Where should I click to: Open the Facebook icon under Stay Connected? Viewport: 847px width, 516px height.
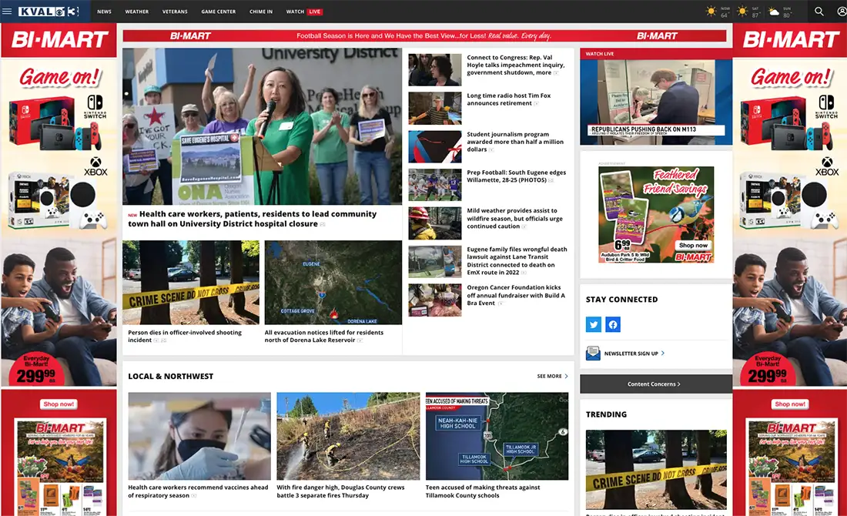click(613, 324)
